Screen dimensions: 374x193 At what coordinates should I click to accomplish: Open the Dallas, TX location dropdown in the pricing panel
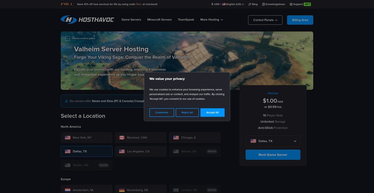273,141
